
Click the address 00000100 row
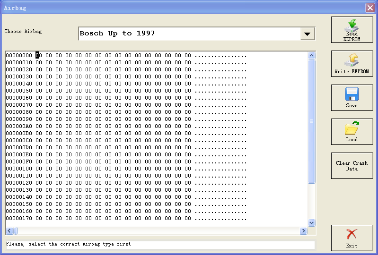point(126,169)
